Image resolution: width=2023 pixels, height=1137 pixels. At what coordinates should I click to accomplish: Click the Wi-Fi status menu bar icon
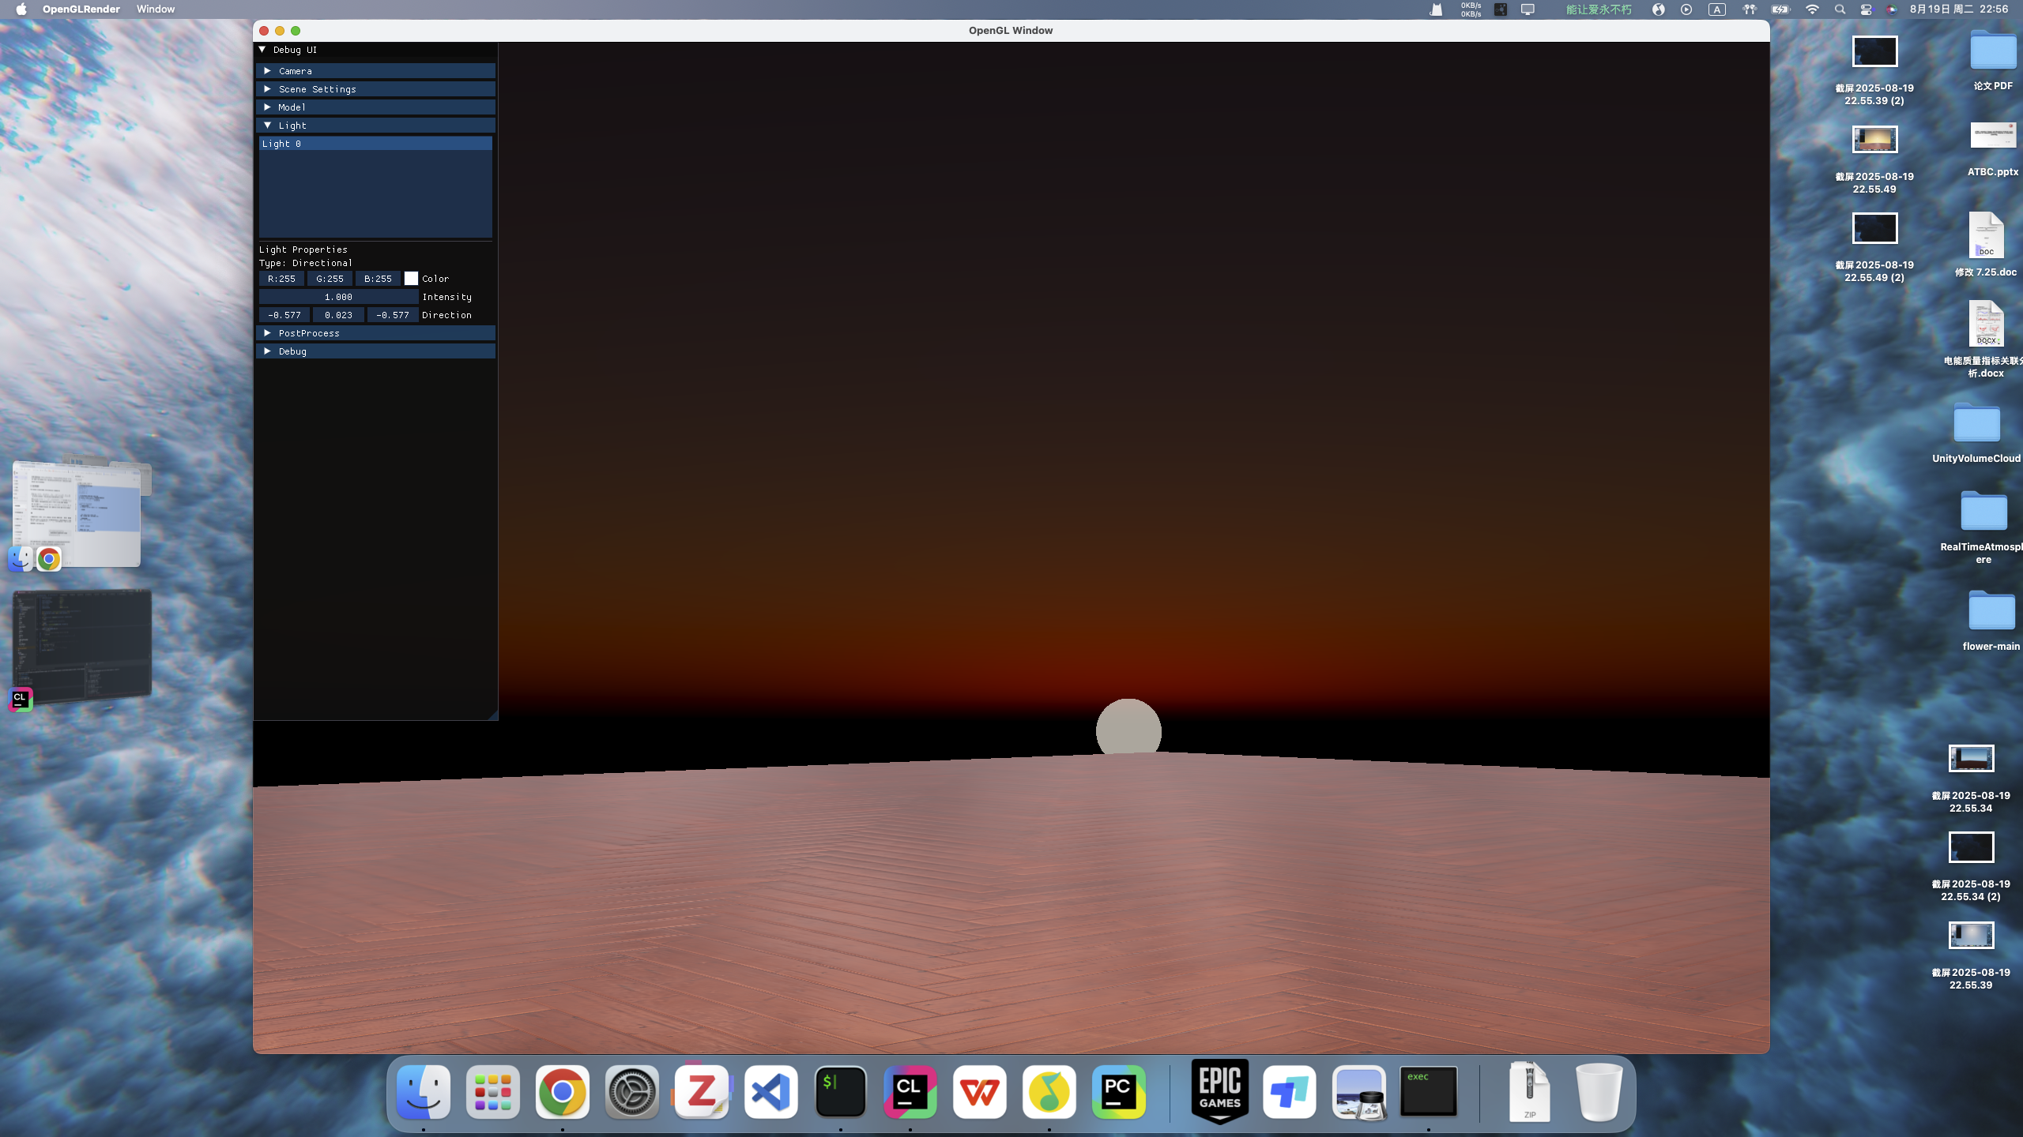point(1812,9)
